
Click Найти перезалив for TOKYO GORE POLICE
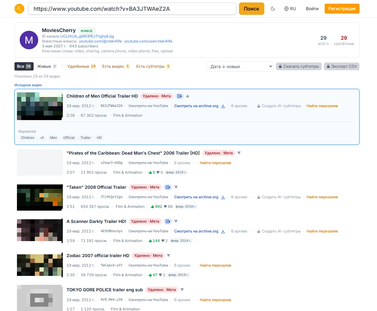pos(215,300)
